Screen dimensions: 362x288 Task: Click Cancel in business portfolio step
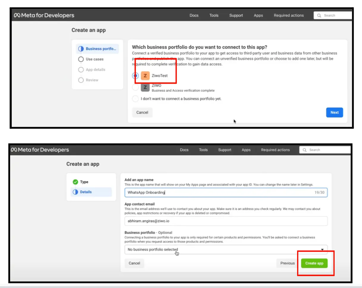coord(142,112)
